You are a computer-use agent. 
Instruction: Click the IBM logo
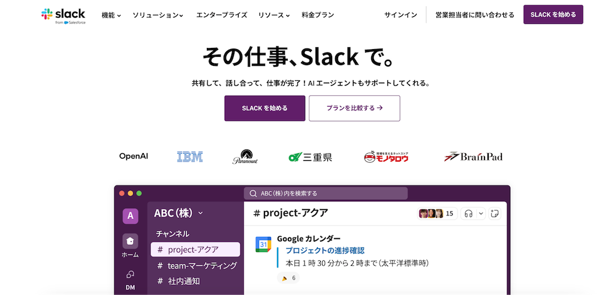coord(190,157)
